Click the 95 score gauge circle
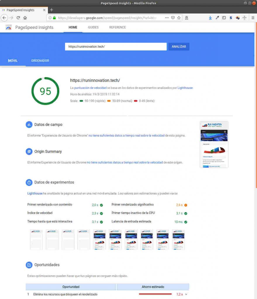The image size is (257, 299). [x=45, y=91]
